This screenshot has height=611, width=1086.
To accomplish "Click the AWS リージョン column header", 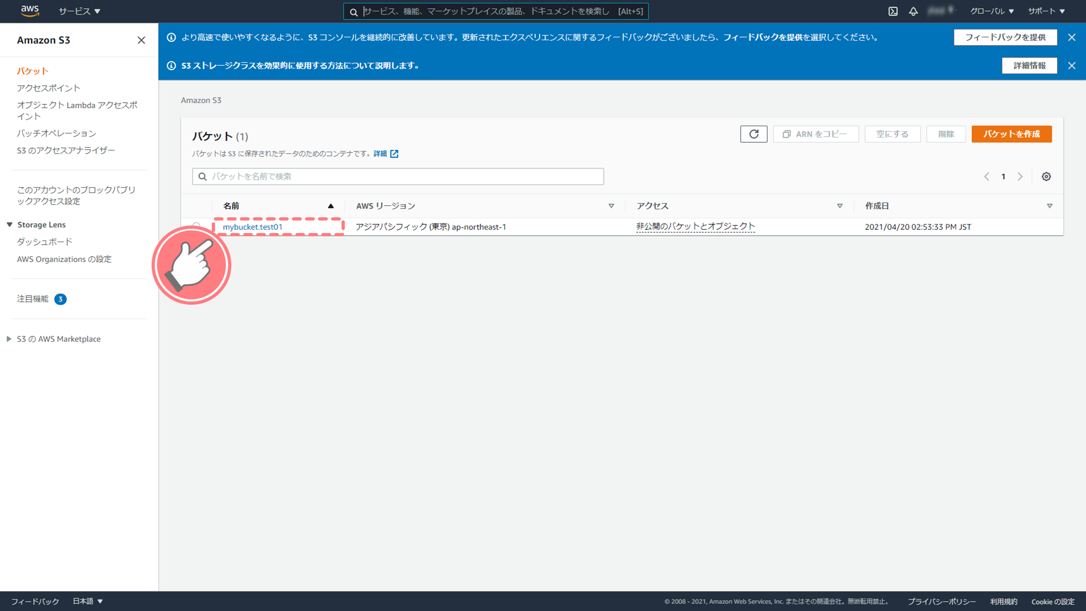I will 386,206.
